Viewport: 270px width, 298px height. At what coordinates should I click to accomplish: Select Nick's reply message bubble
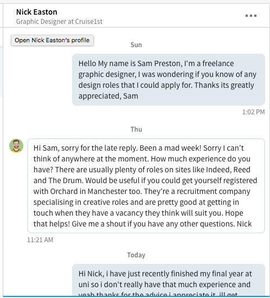[146, 186]
